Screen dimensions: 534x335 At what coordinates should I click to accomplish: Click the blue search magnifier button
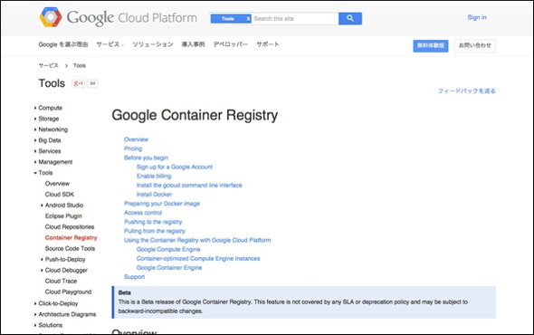pyautogui.click(x=350, y=18)
